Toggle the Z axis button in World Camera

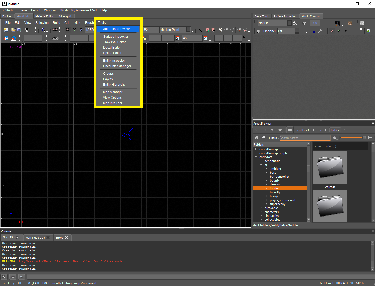(x=345, y=31)
